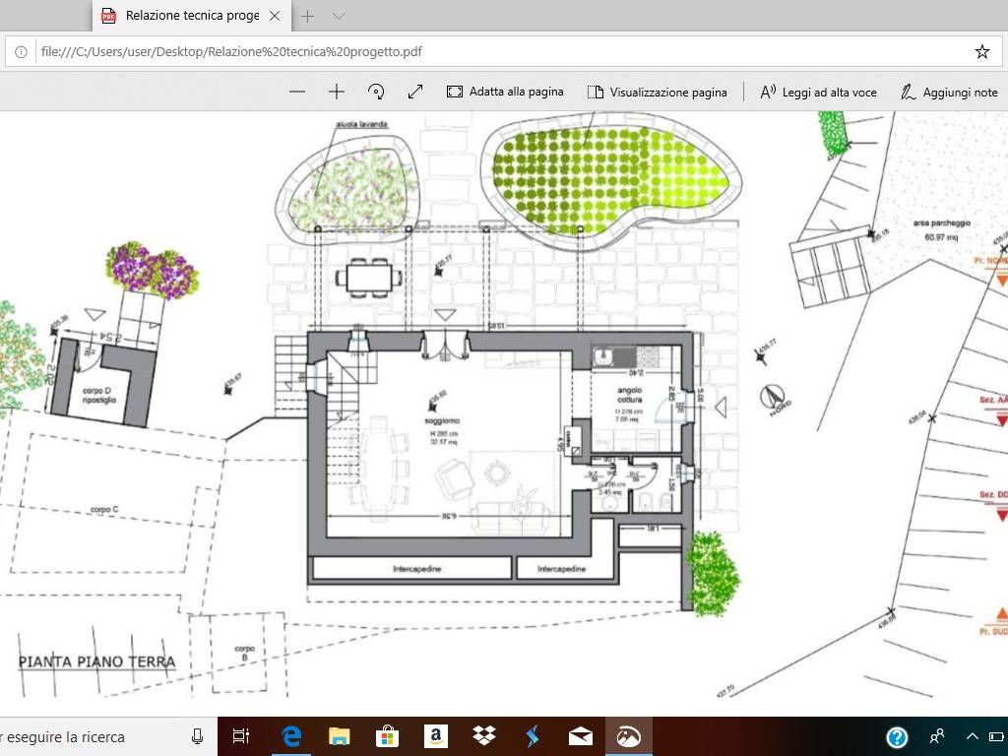Zoom in with the plus icon
Viewport: 1008px width, 756px height.
point(337,92)
